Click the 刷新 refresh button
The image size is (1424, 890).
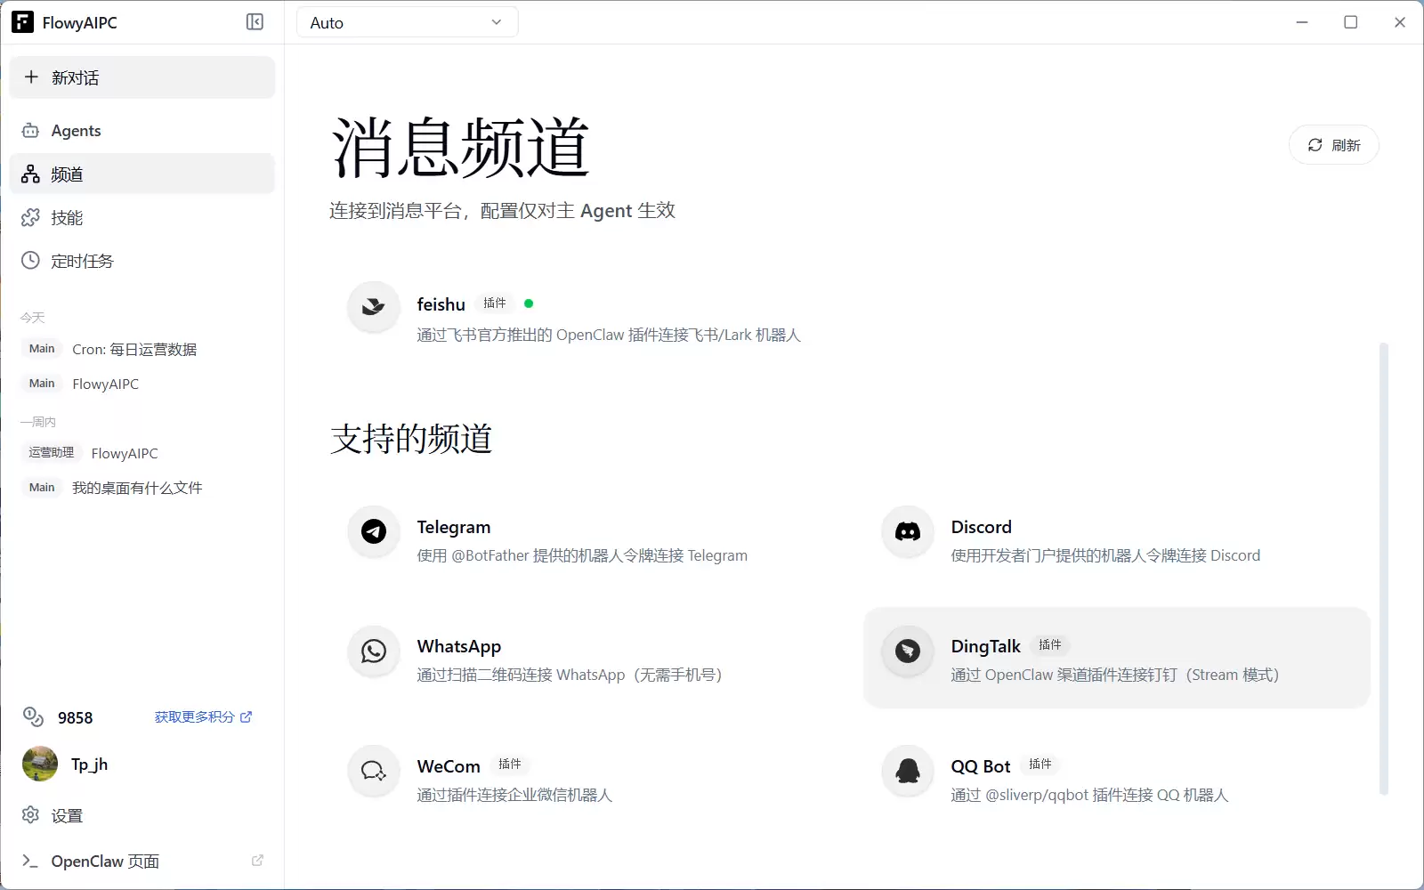(x=1333, y=145)
